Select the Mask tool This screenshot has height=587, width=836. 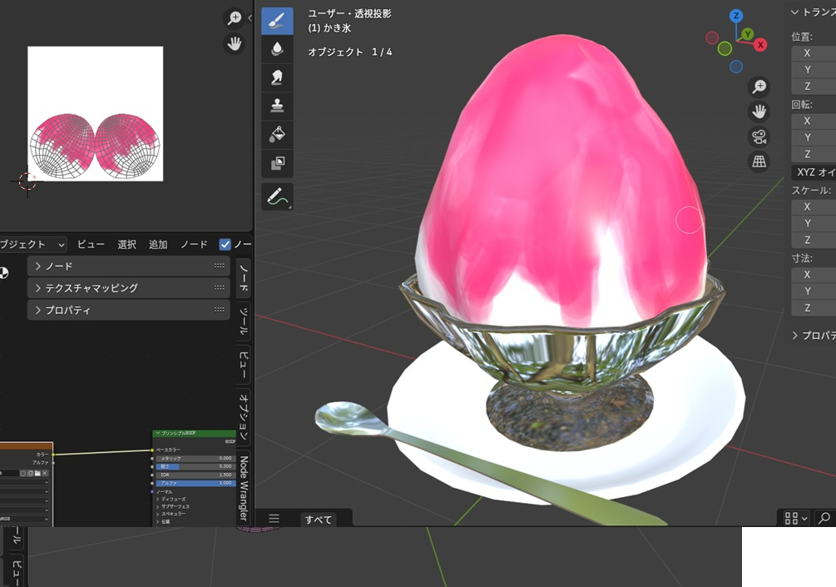pos(277,162)
